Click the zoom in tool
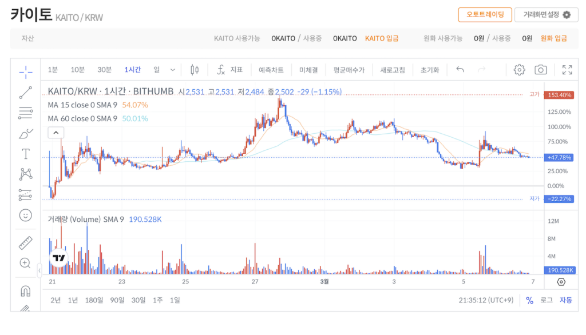This screenshot has height=335, width=586. coord(25,263)
